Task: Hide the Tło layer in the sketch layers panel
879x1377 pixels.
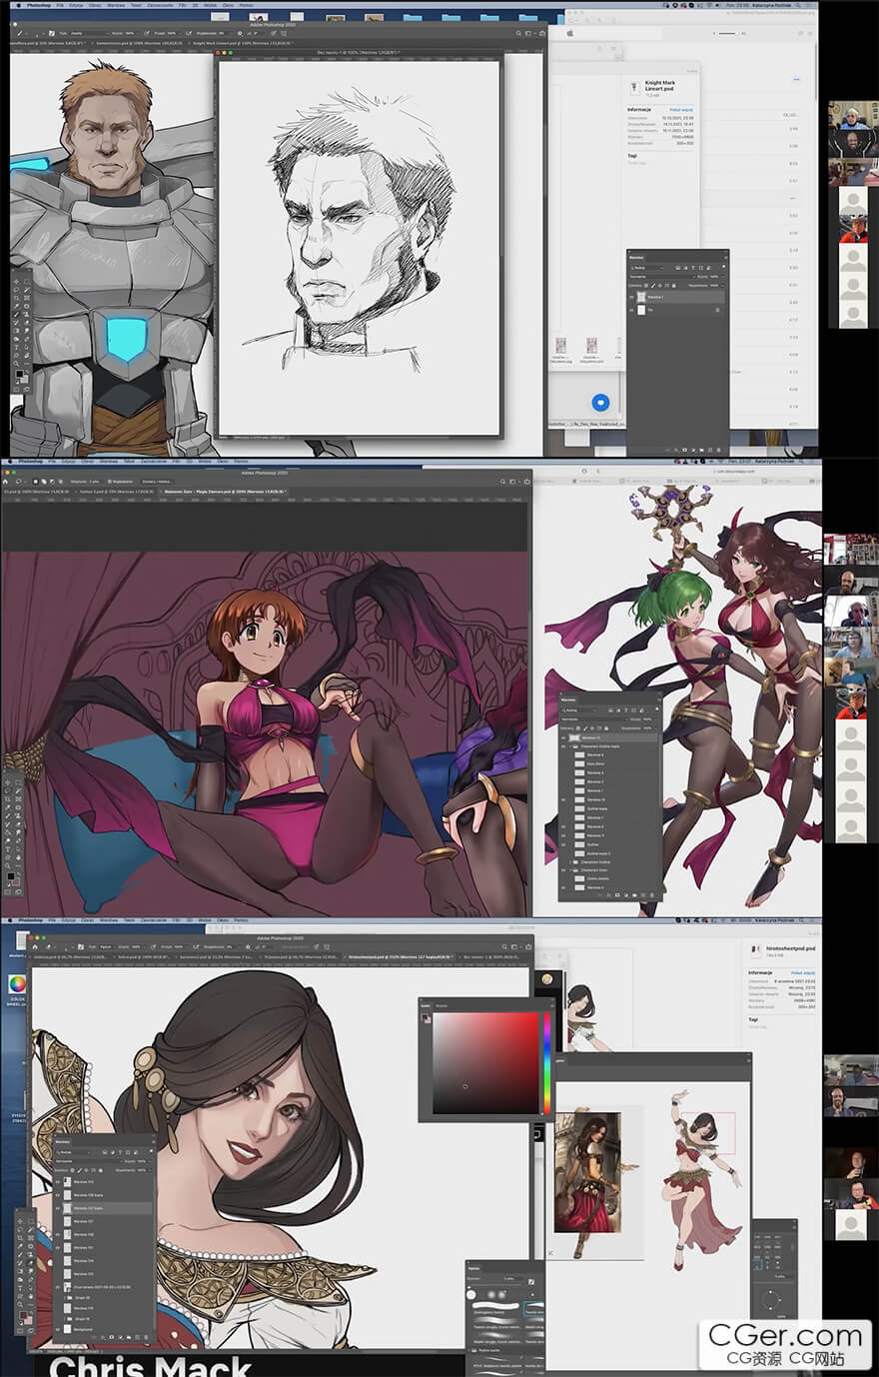Action: (x=631, y=310)
